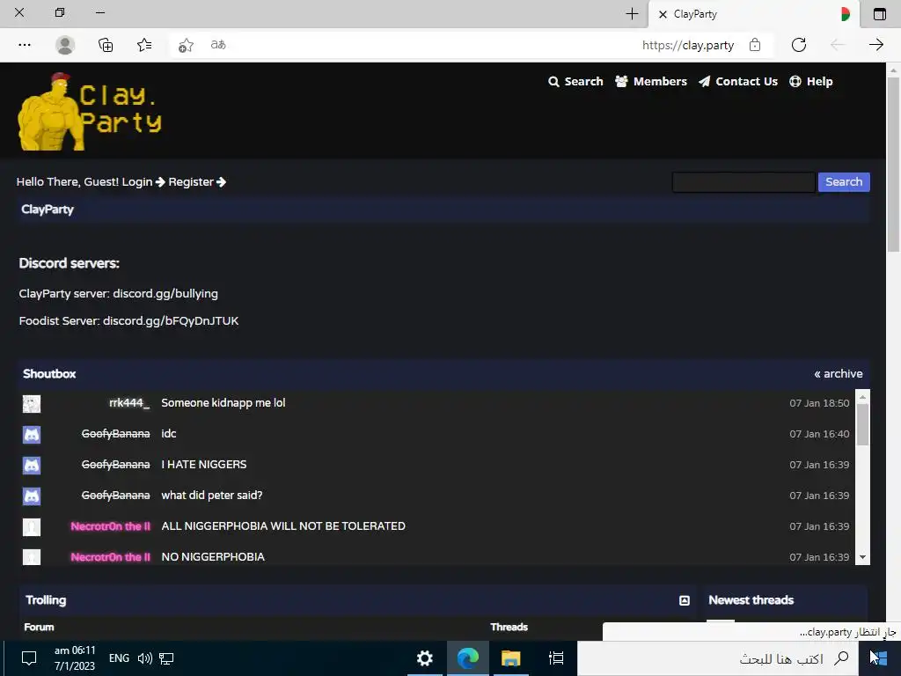Go back with the greyed arrow
The width and height of the screenshot is (901, 676).
(x=838, y=45)
